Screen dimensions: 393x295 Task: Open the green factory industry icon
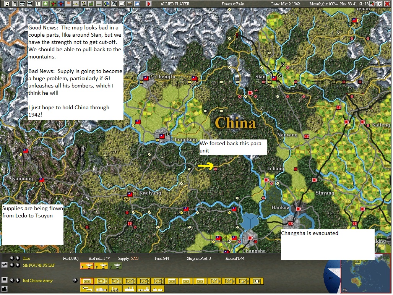point(91,4)
